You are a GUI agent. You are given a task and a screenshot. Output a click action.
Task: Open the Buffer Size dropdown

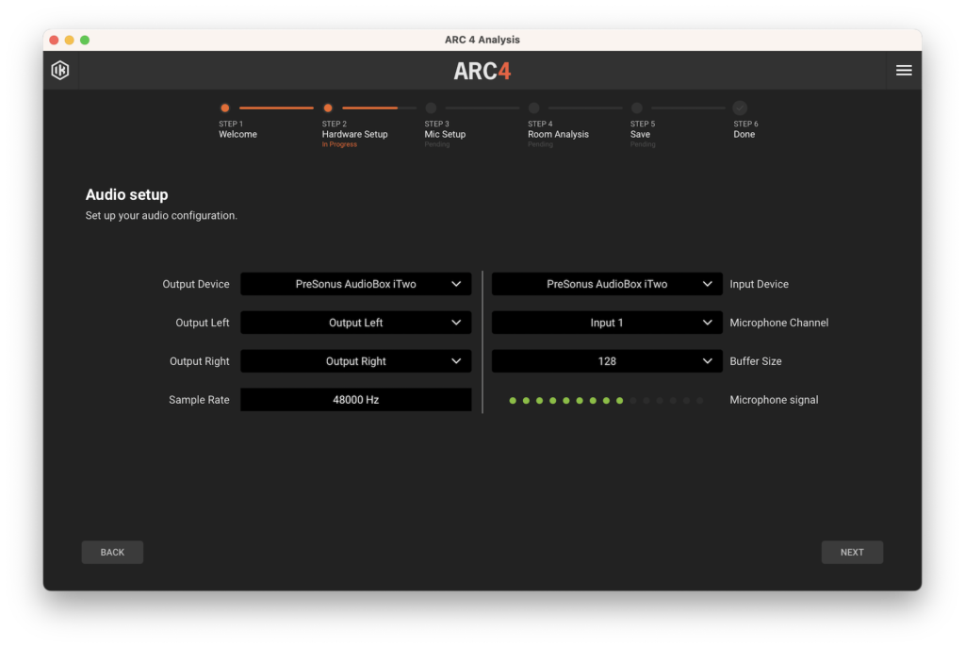(607, 361)
